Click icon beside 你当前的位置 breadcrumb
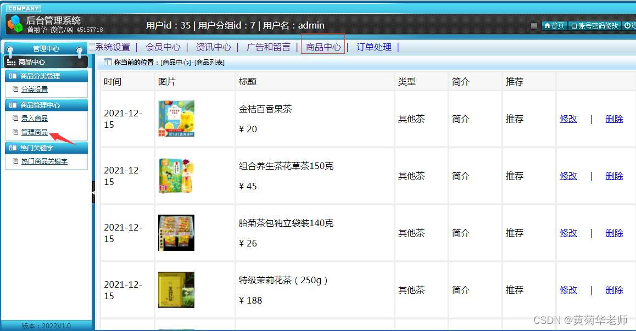This screenshot has height=331, width=636. coord(108,62)
